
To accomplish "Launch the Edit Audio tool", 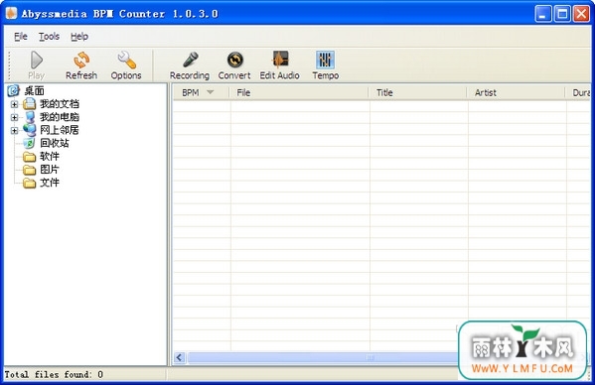I will click(280, 65).
